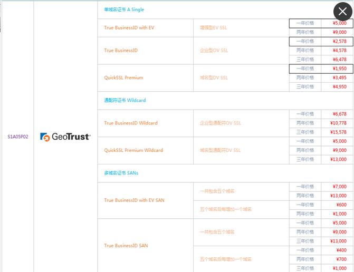Screen dimensions: 354x272
Task: Follow the 域名型DV SSL link
Action: click(x=214, y=77)
